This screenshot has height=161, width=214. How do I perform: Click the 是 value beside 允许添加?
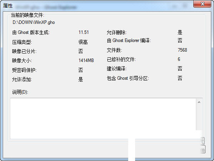coord(81,79)
